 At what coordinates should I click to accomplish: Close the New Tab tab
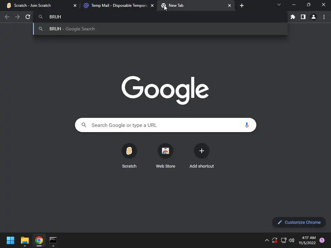(230, 5)
